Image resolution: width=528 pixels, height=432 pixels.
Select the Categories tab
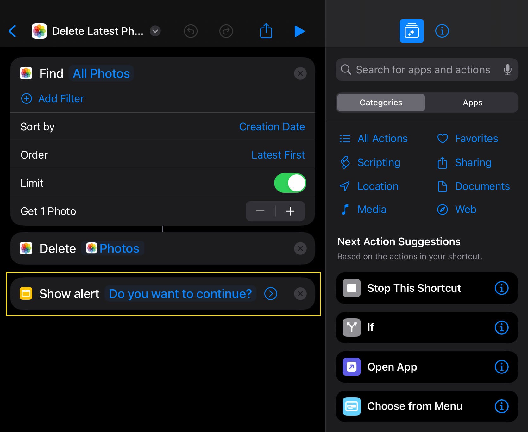(x=381, y=103)
